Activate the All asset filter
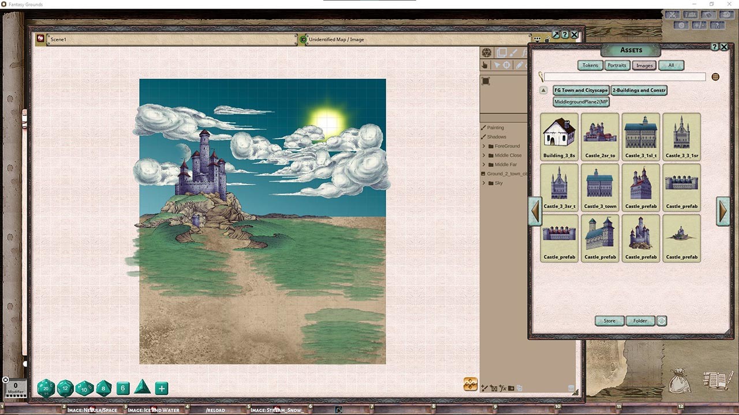 (671, 65)
